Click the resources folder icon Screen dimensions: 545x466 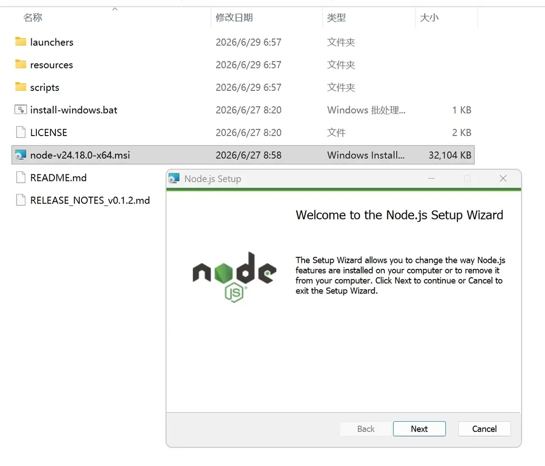[x=20, y=64]
